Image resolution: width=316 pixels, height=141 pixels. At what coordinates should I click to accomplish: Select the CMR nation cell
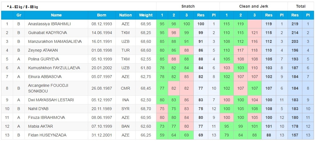(x=125, y=88)
